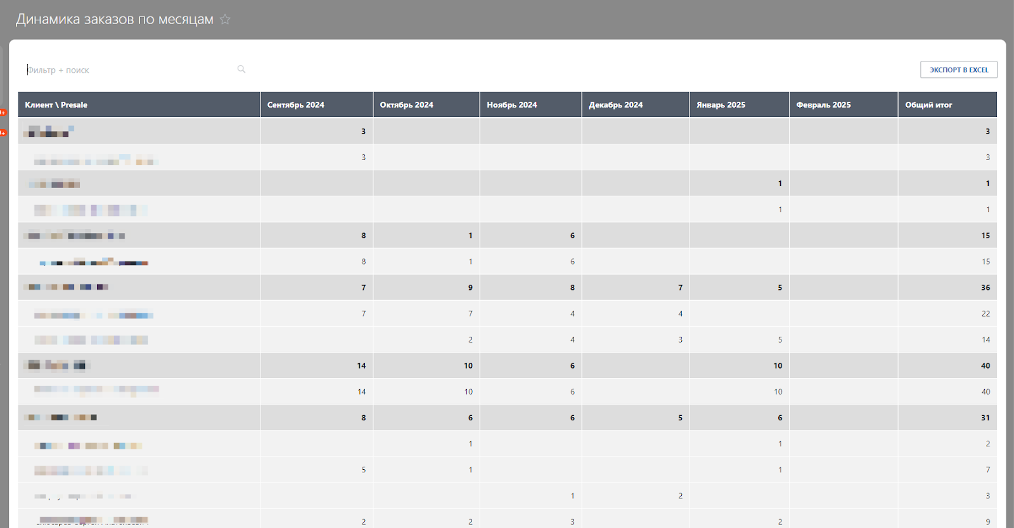1014x528 pixels.
Task: Click the upper orange notification badge at left edge
Action: (x=3, y=113)
